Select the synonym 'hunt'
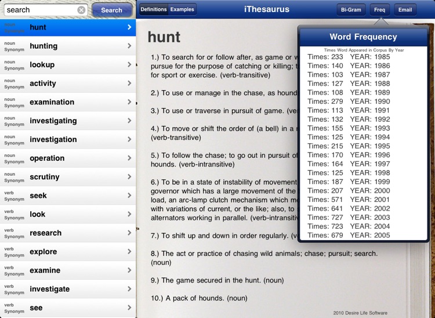Viewport: 435px width, 318px height. pyautogui.click(x=68, y=27)
